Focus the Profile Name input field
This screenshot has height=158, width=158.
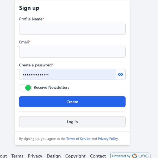(x=72, y=29)
